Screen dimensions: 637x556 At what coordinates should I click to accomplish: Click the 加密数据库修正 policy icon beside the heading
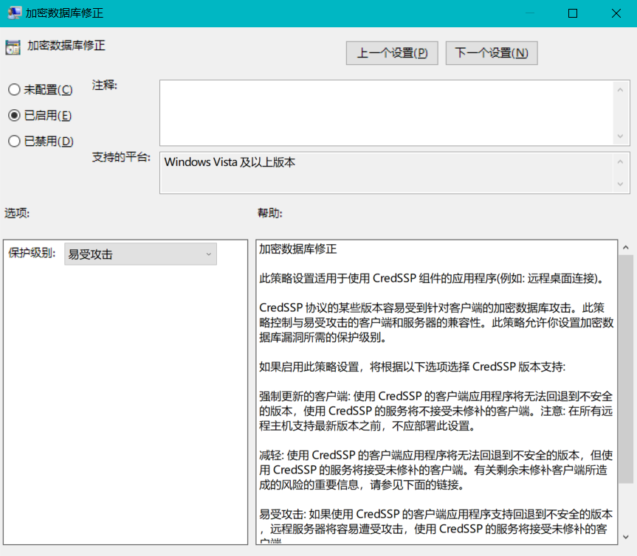coord(13,47)
